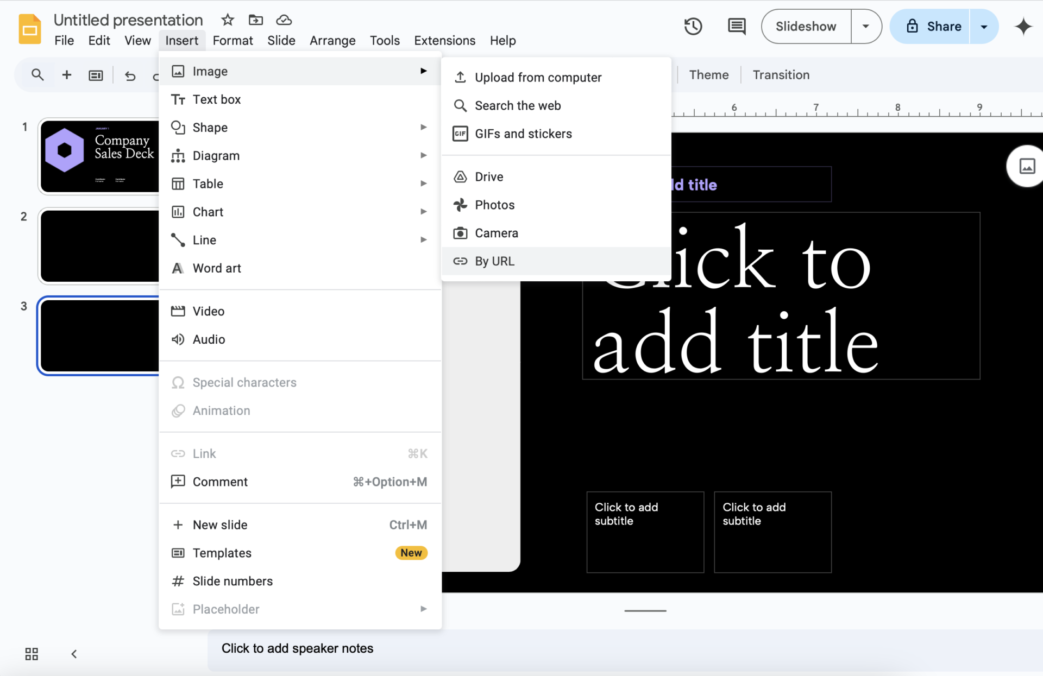Image resolution: width=1043 pixels, height=676 pixels.
Task: Click the Theme button
Action: coord(709,75)
